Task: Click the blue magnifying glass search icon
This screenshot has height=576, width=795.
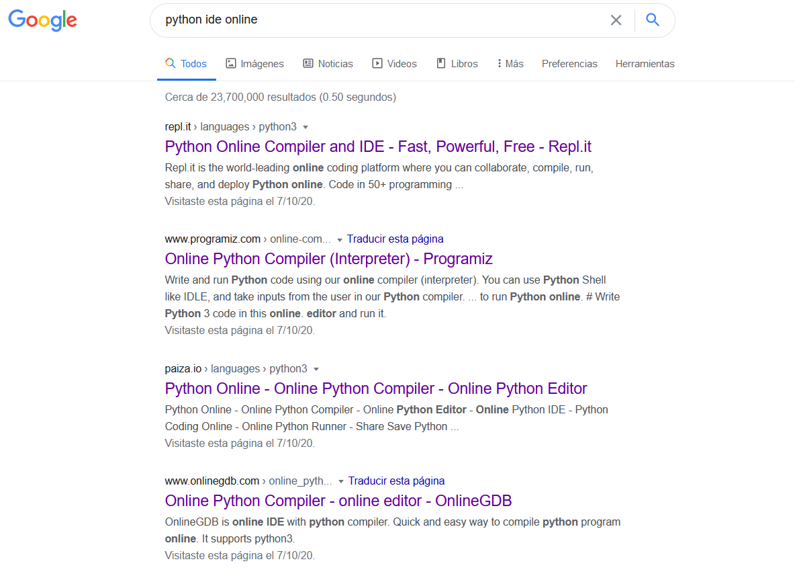Action: pos(653,20)
